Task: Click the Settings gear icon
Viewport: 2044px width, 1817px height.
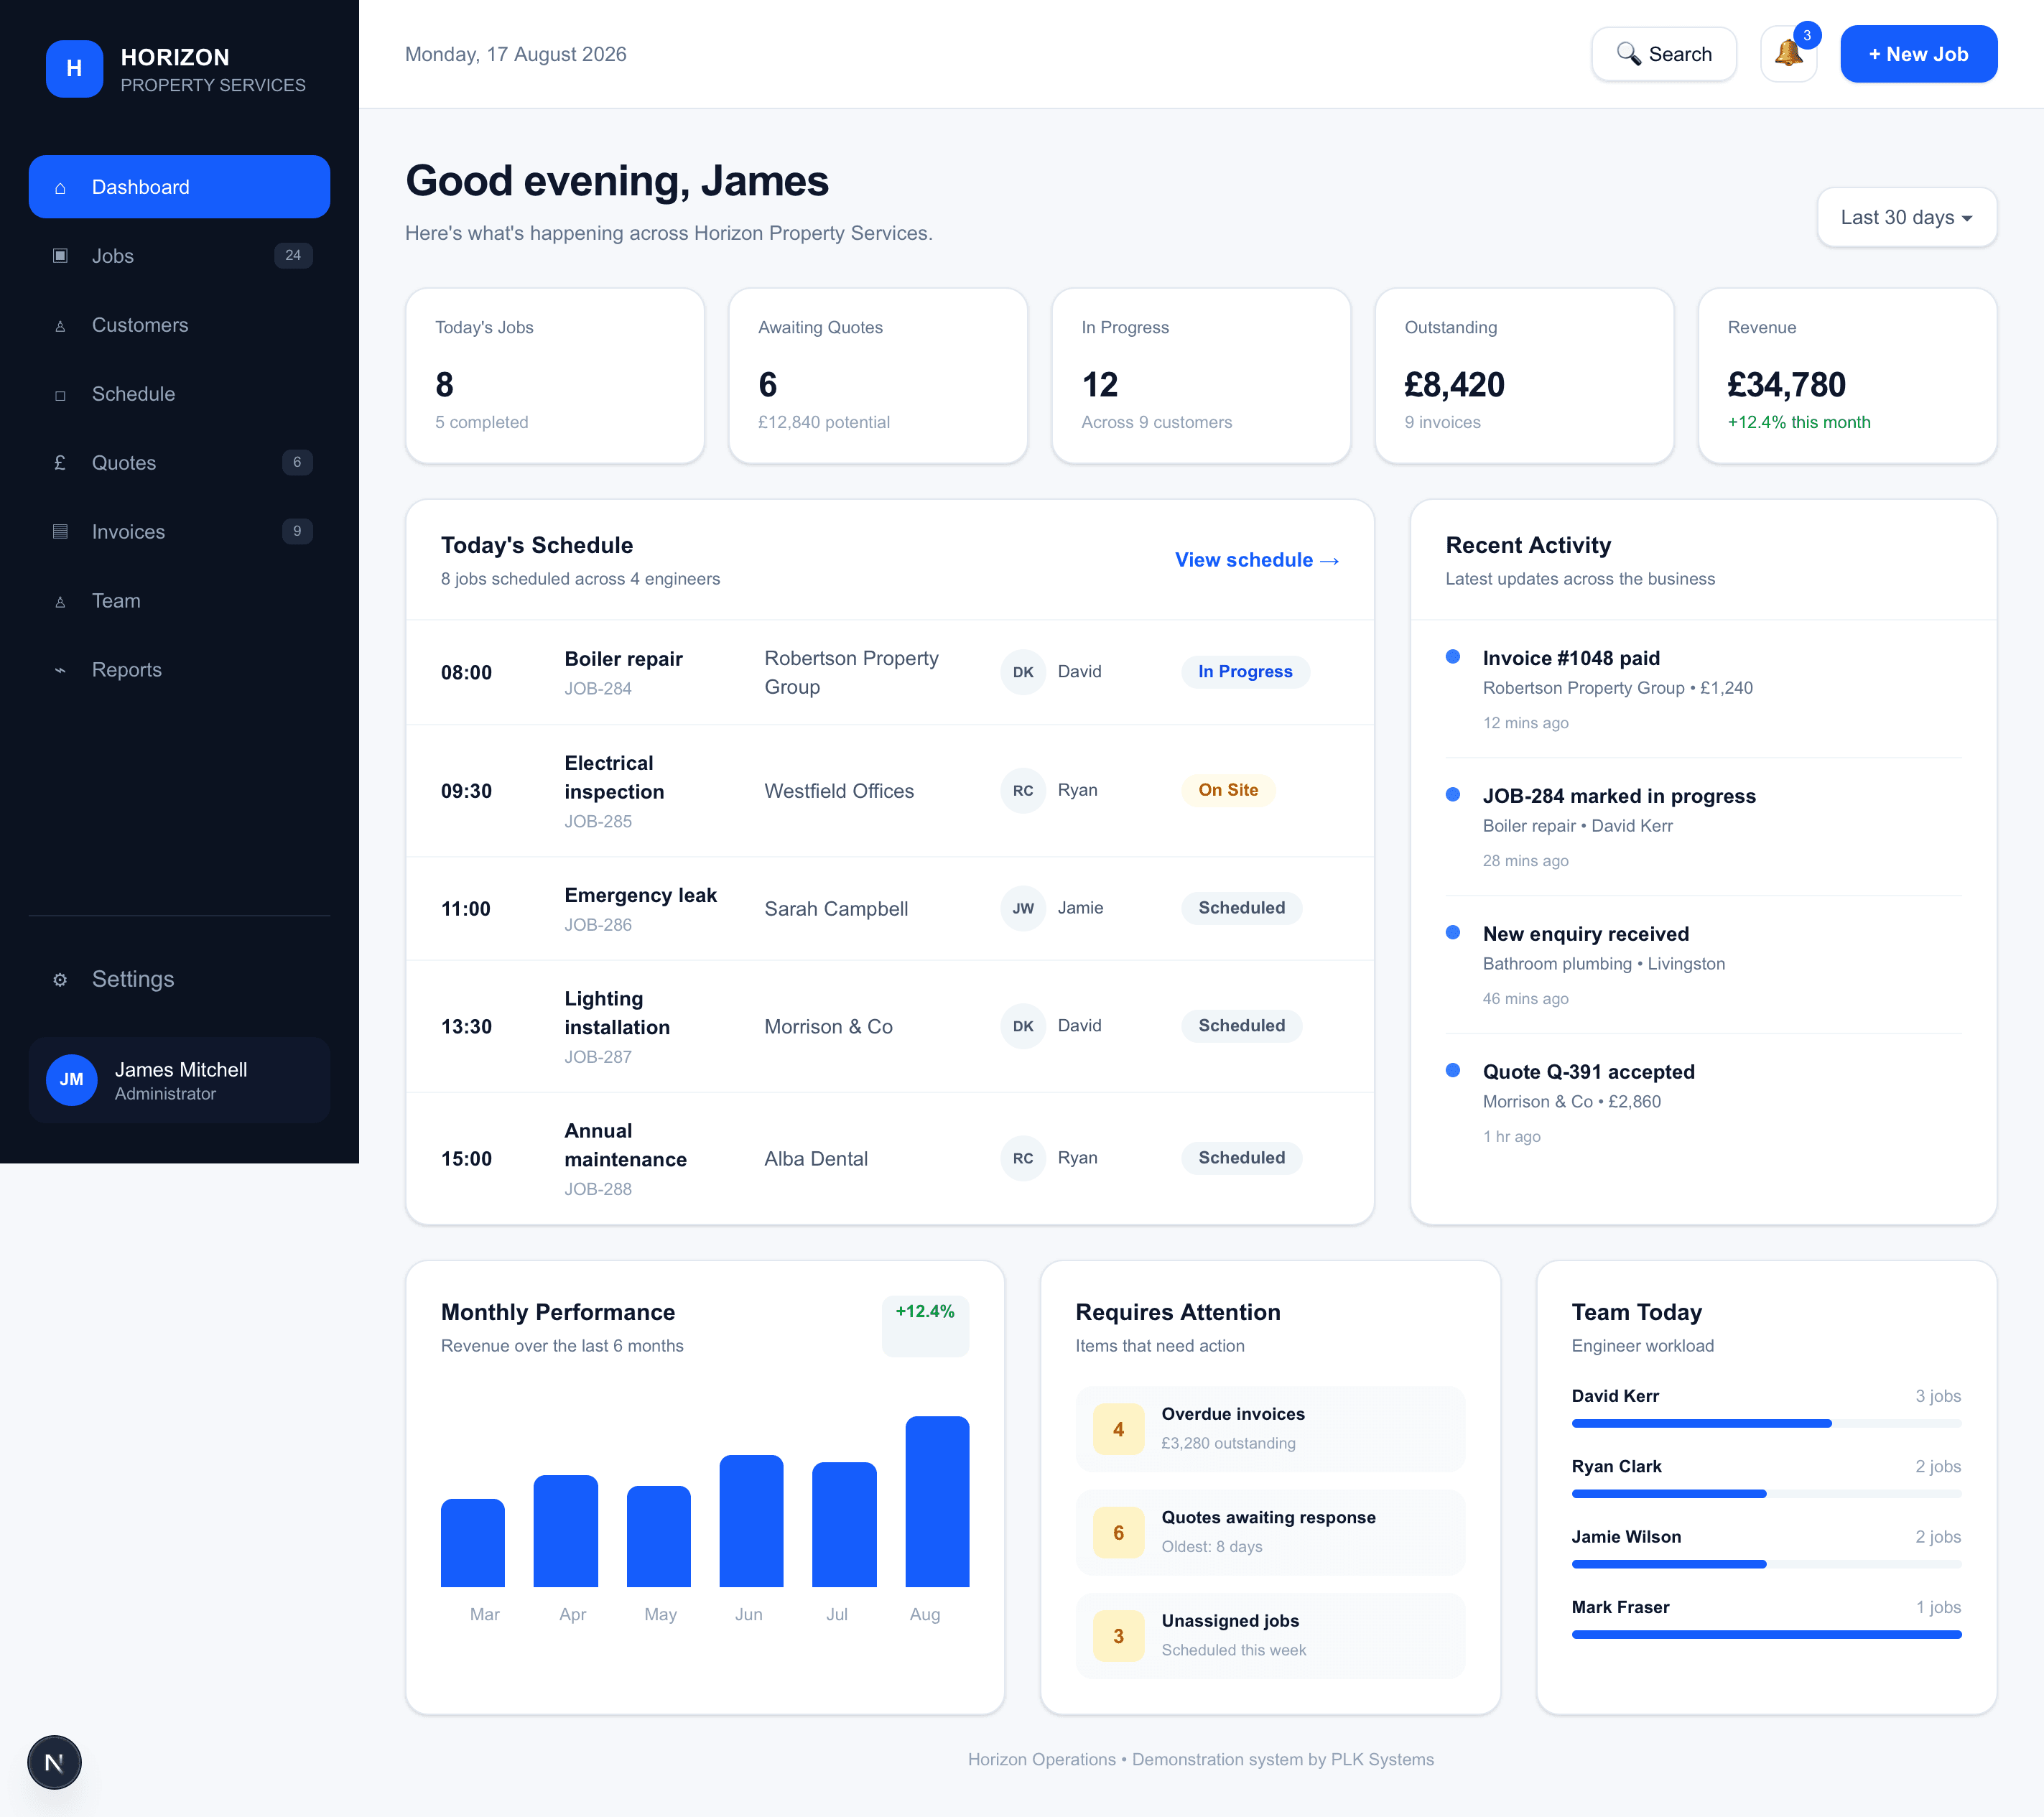Action: point(60,979)
